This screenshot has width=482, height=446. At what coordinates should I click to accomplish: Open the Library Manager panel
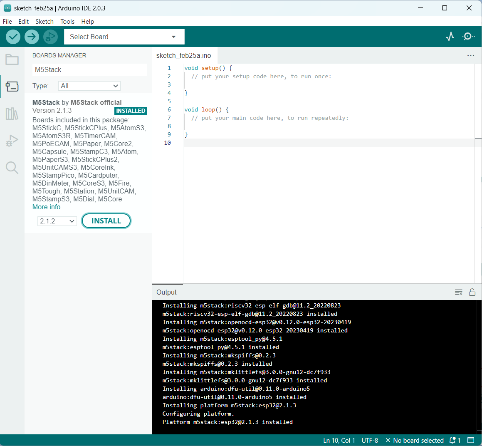[x=12, y=114]
